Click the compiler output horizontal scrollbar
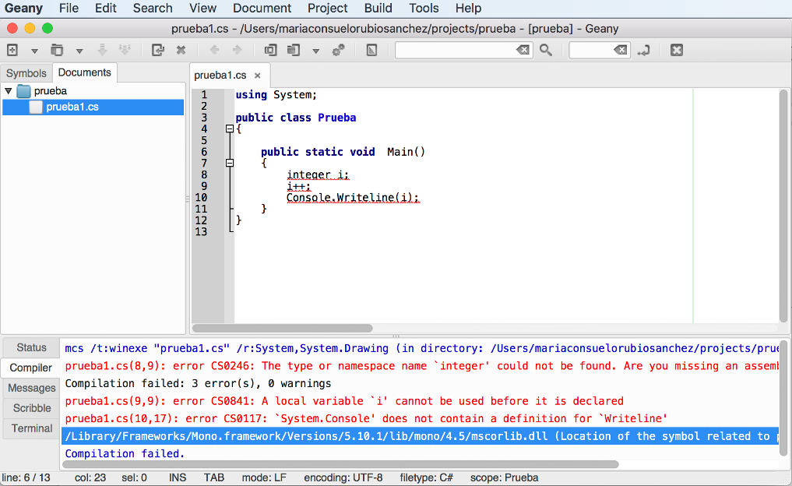This screenshot has width=792, height=486. click(341, 464)
